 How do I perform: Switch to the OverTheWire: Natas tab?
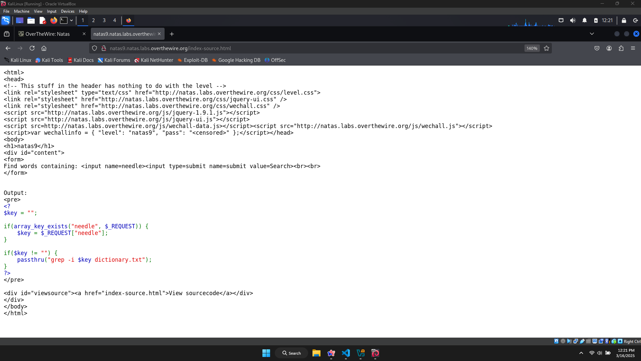[47, 34]
